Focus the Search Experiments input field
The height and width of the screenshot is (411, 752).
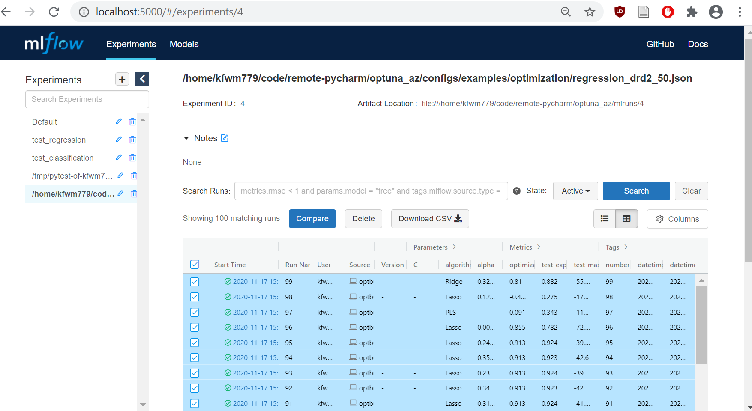click(x=87, y=99)
